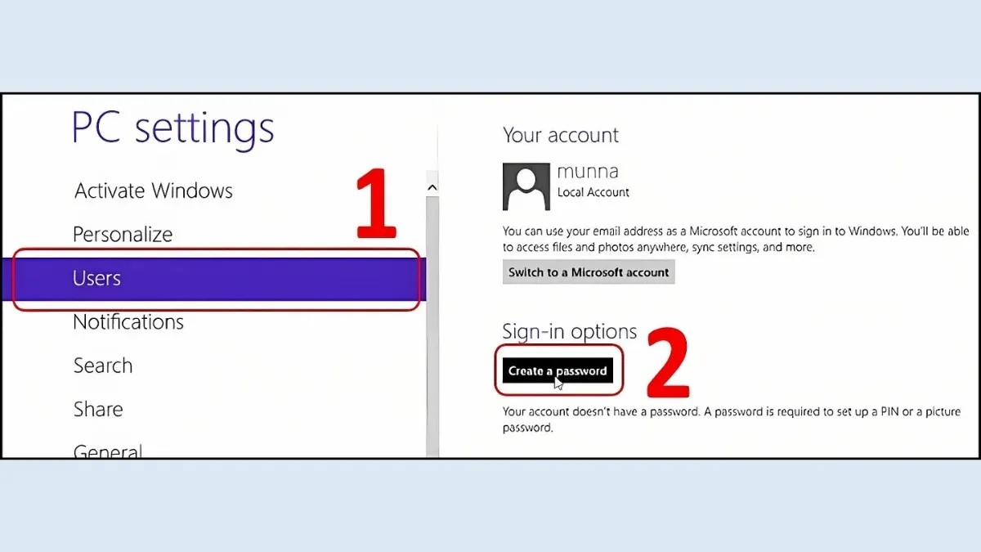
Task: Click the munna user avatar icon
Action: pos(526,186)
